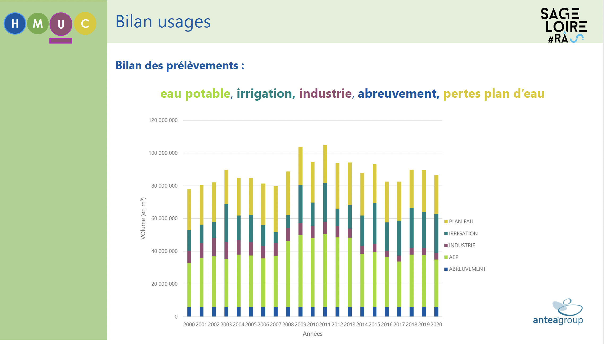604x344 pixels.
Task: Click the yellow C circle icon
Action: tap(85, 24)
